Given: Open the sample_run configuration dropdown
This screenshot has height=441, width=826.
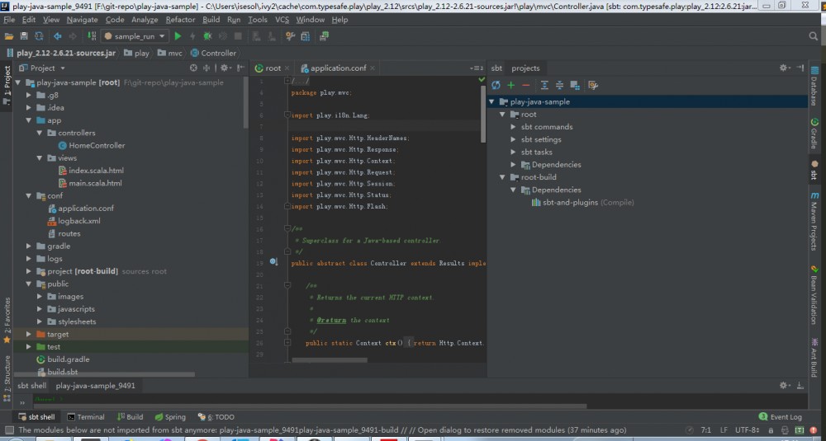Looking at the screenshot, I should point(135,36).
